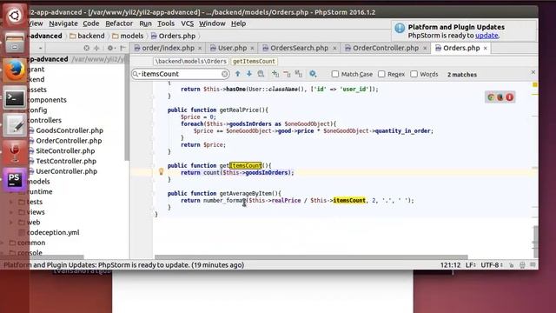Switch to PhpStorm in Ubuntu dock
The width and height of the screenshot is (556, 313).
point(15,180)
